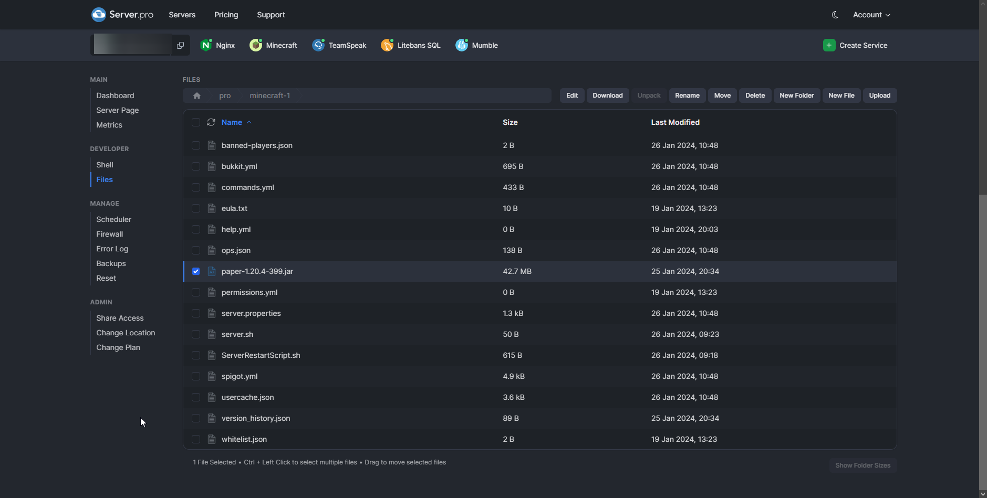Sort by Last Modified column header
The width and height of the screenshot is (987, 498).
675,122
